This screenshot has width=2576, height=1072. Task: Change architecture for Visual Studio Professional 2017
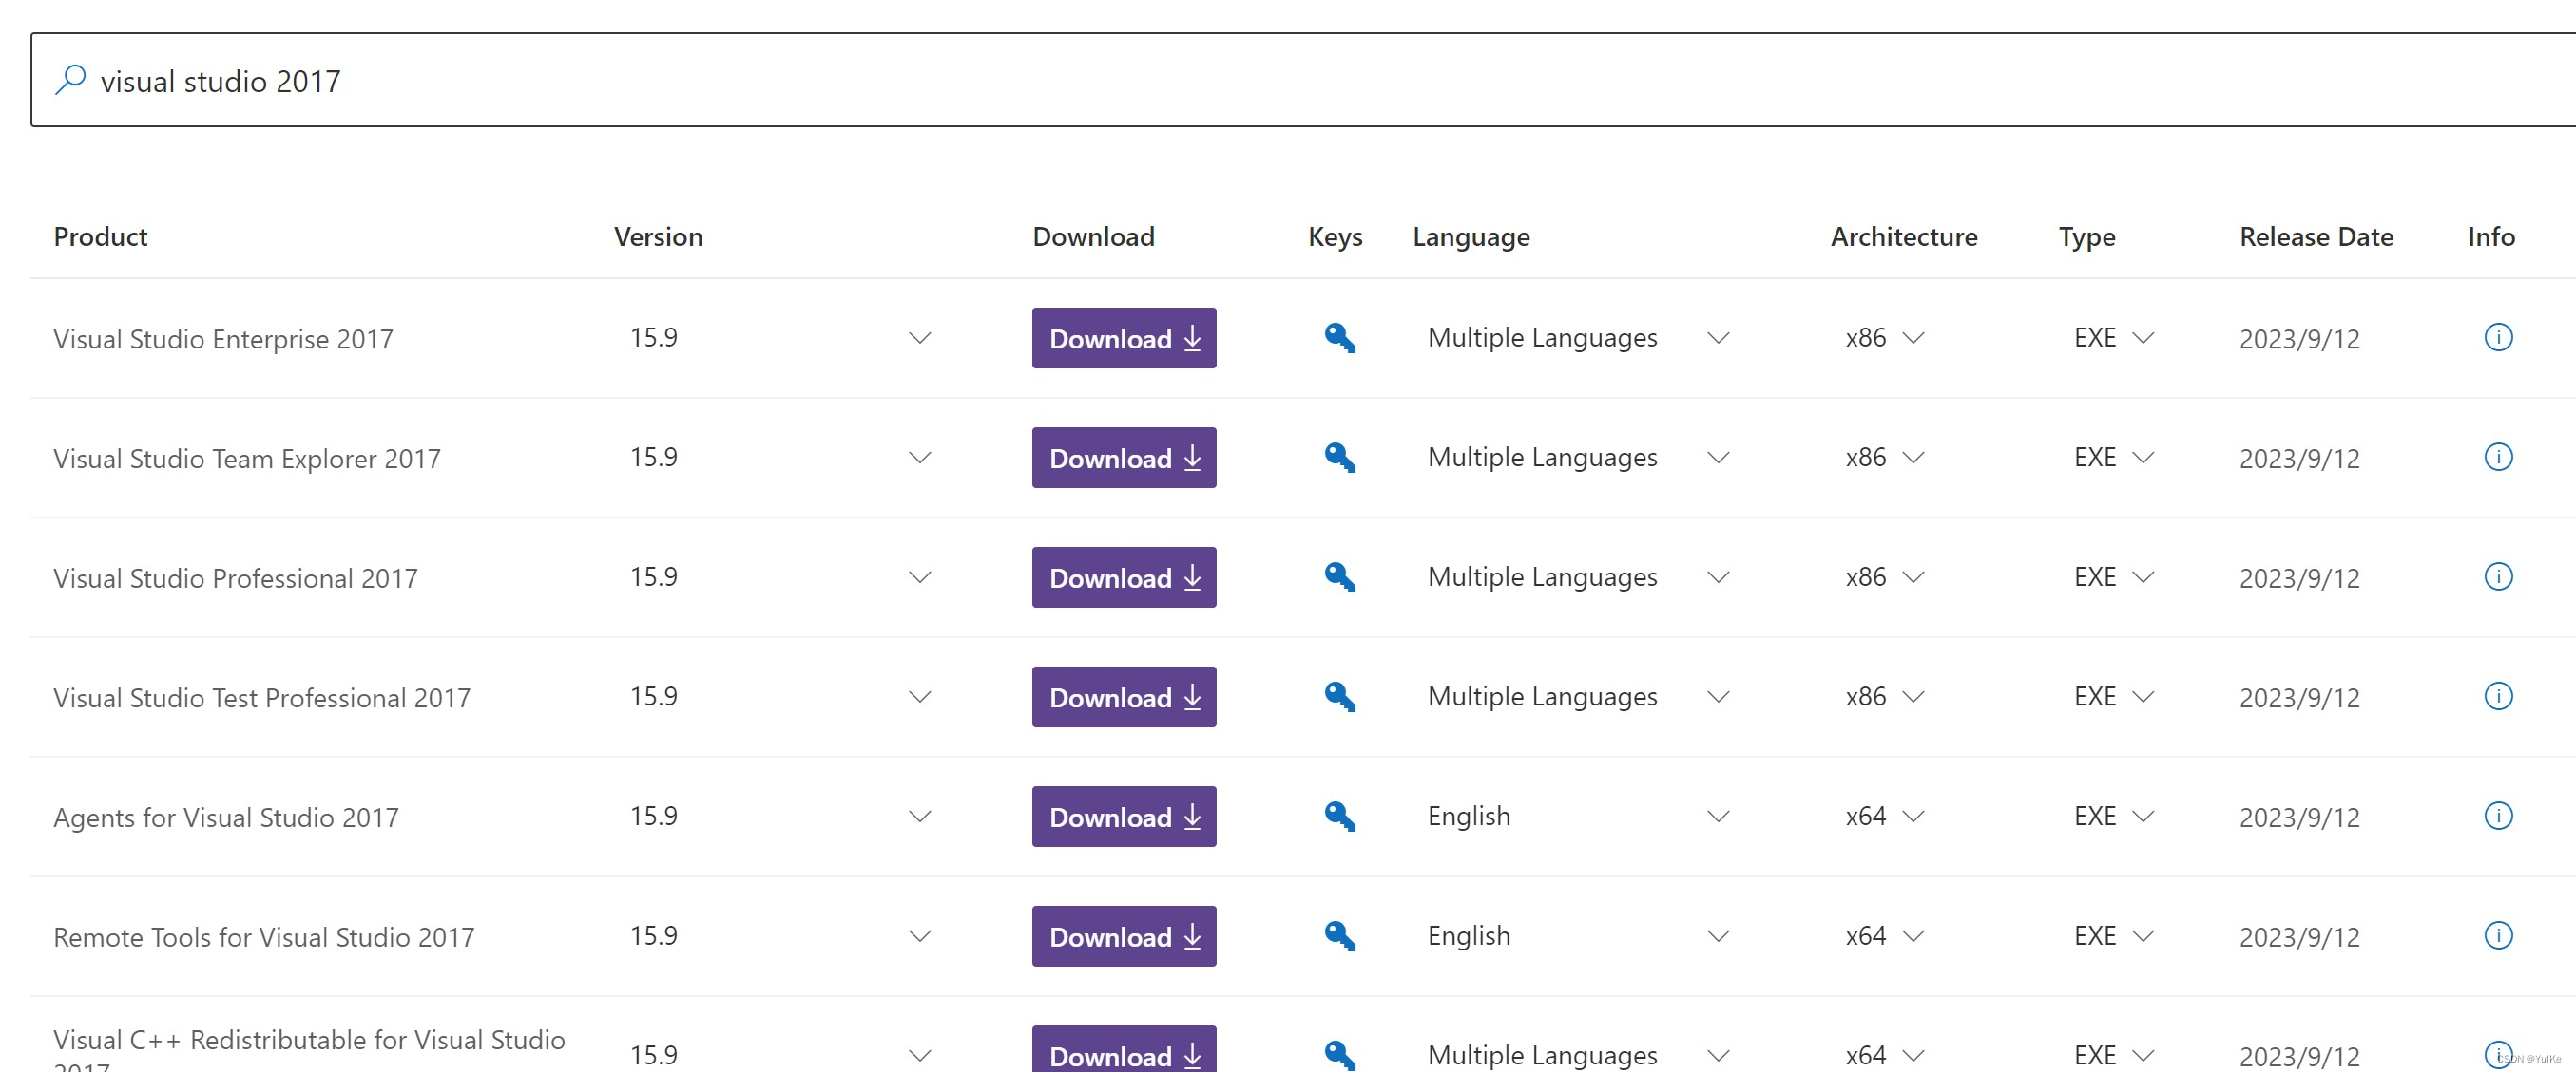pyautogui.click(x=1912, y=577)
